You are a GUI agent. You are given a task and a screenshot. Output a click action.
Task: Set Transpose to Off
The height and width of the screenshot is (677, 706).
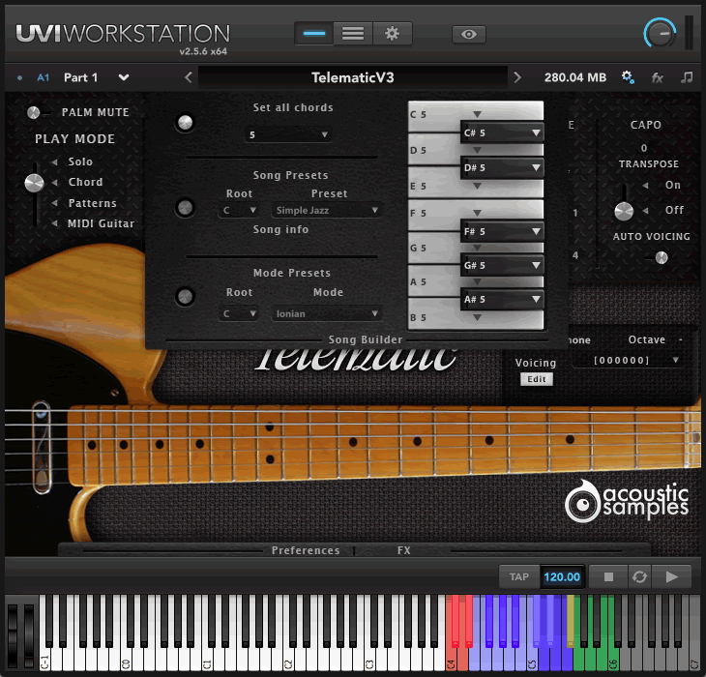[x=674, y=210]
